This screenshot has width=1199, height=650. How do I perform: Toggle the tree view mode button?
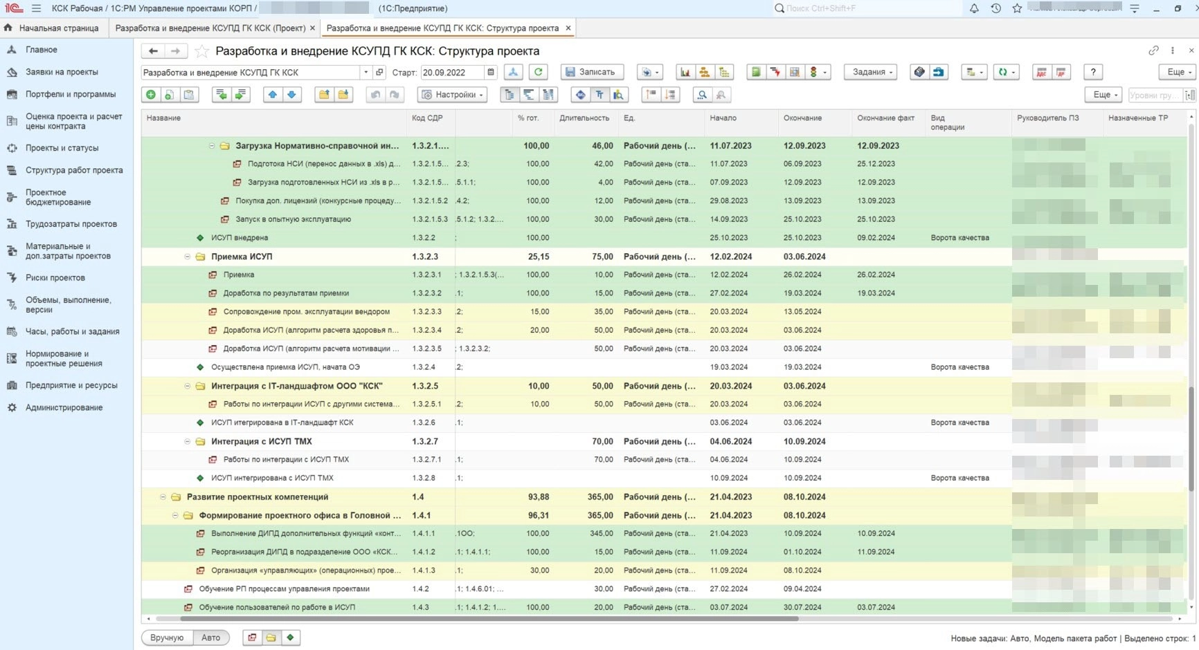click(x=510, y=95)
